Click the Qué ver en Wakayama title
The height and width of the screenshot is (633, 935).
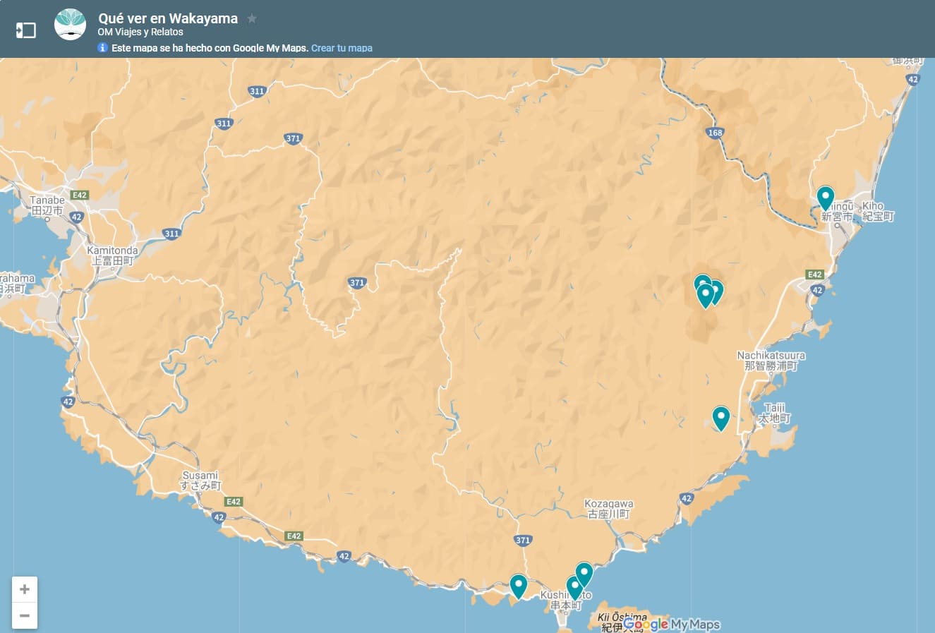[168, 18]
